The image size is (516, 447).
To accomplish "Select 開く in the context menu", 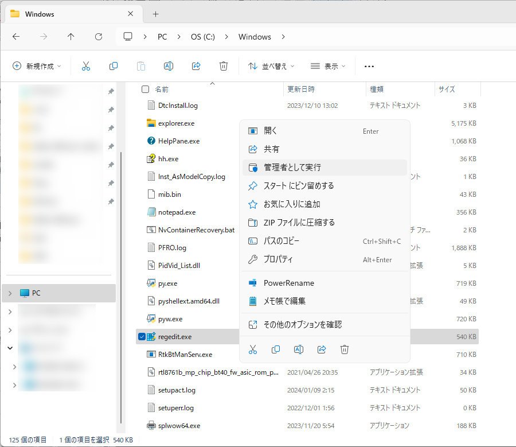I will point(325,131).
